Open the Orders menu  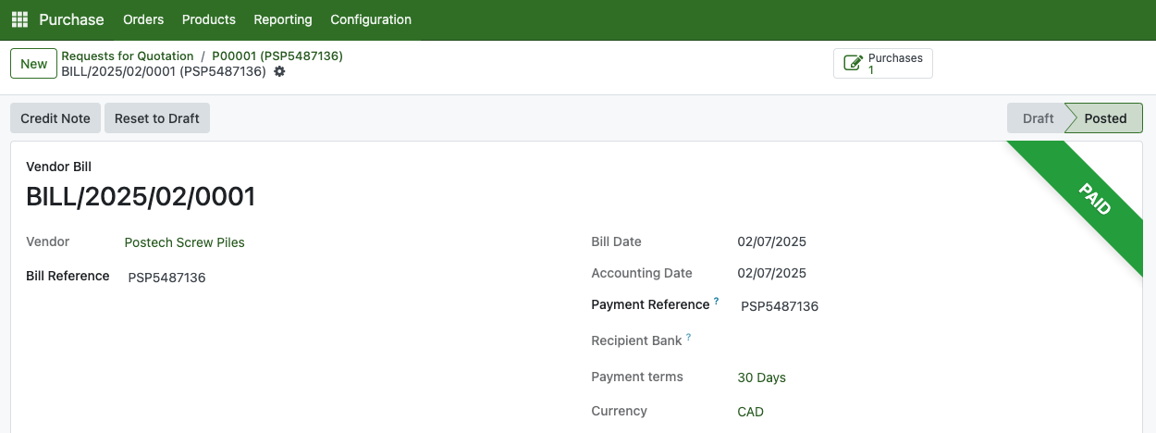coord(143,19)
